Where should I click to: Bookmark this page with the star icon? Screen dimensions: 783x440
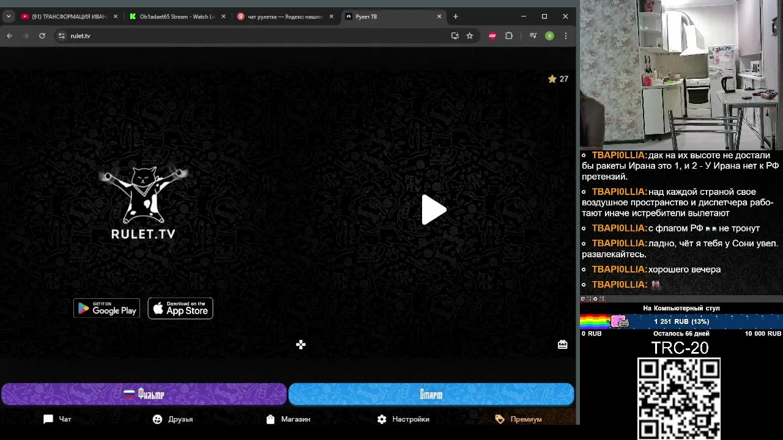[470, 36]
